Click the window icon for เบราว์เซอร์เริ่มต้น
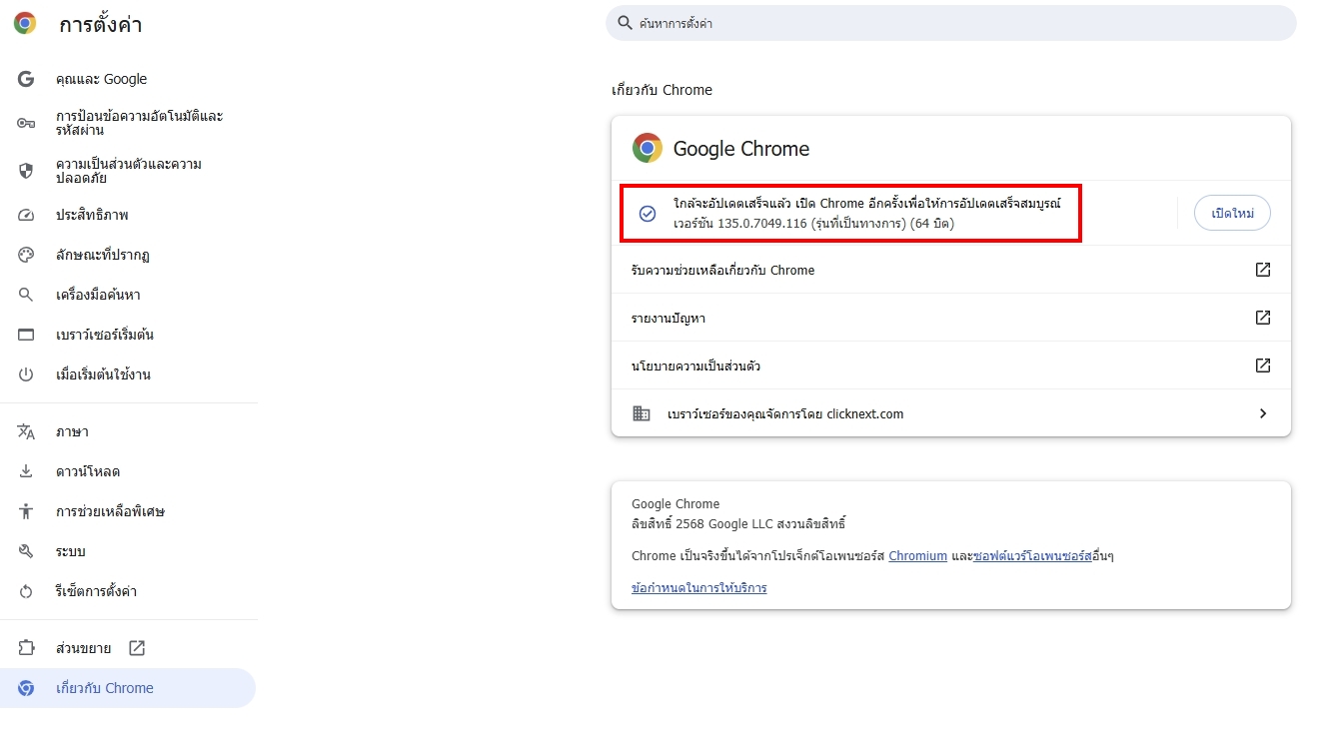 pos(26,335)
